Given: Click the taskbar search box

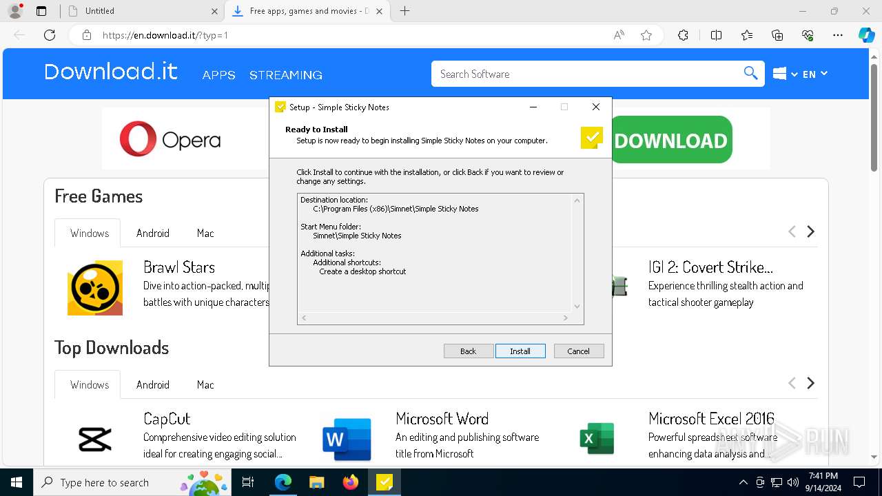Looking at the screenshot, I should 132,482.
